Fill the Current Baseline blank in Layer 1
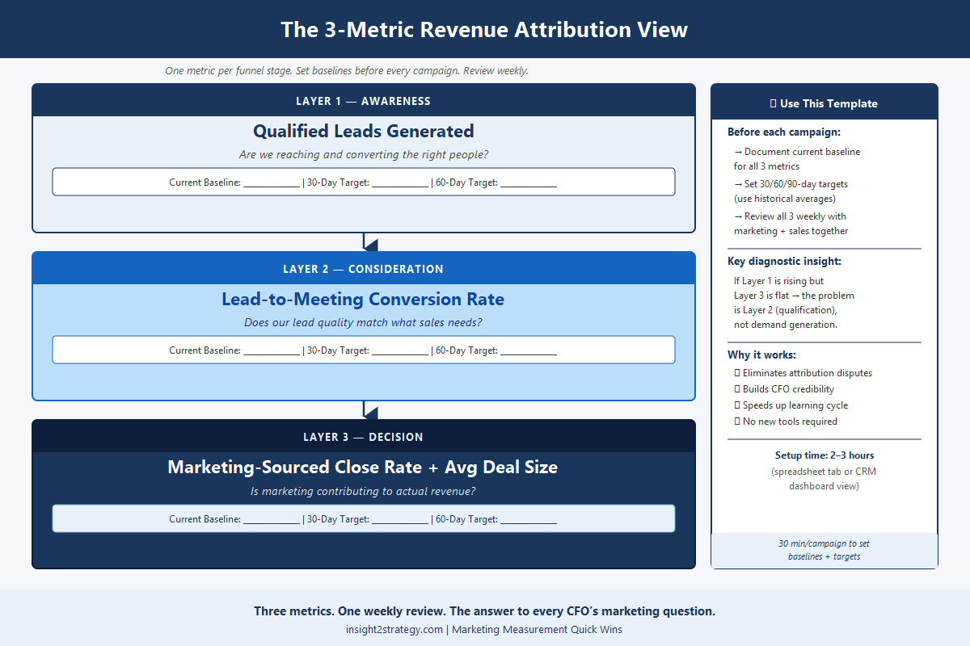Image resolution: width=970 pixels, height=646 pixels. coord(272,184)
